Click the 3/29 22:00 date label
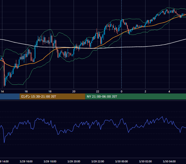This screenshot has width=186, height=164. (98, 161)
